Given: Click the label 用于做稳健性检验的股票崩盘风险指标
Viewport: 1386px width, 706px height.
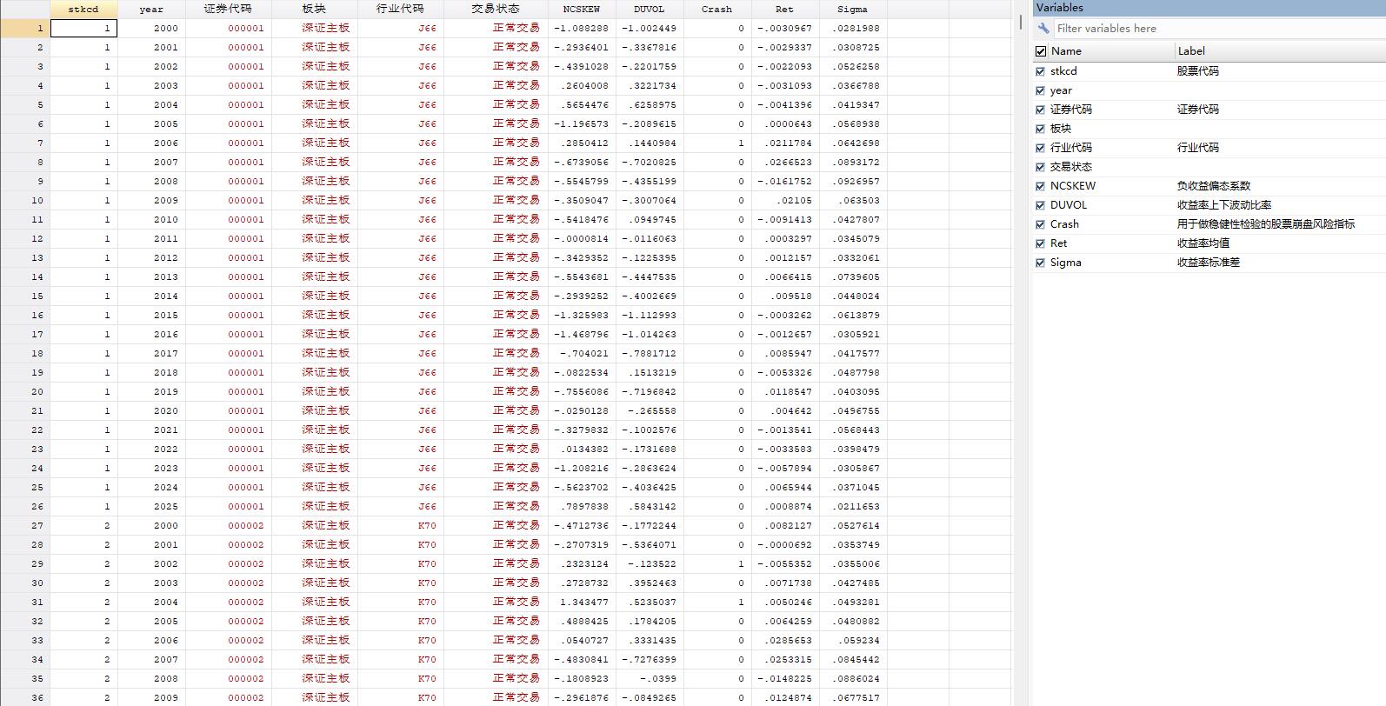Looking at the screenshot, I should [1266, 224].
